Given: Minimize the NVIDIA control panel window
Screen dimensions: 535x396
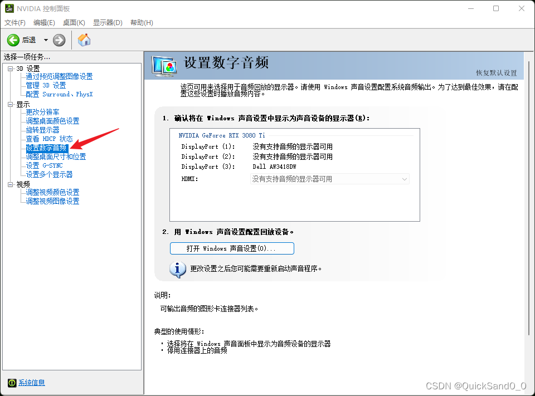Looking at the screenshot, I should [x=471, y=8].
